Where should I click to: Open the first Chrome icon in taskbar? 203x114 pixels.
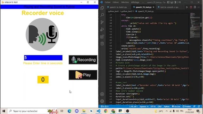pos(106,111)
